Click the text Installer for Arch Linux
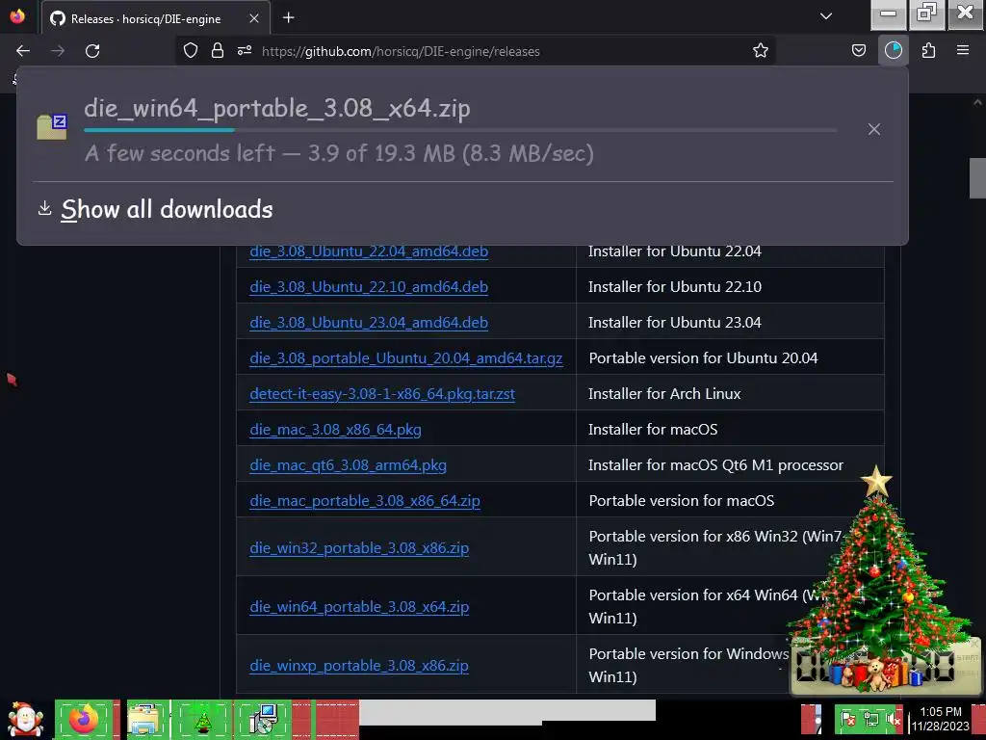The image size is (986, 740). point(664,394)
